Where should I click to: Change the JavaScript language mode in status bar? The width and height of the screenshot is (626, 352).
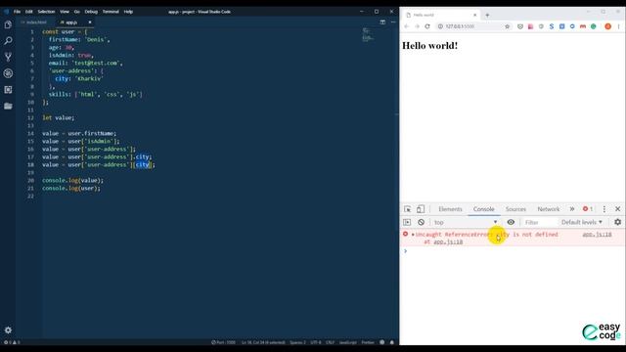[x=348, y=342]
